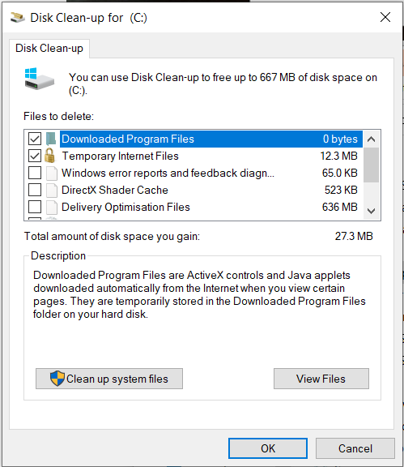Click the Downloaded Program Files folder icon

51,139
